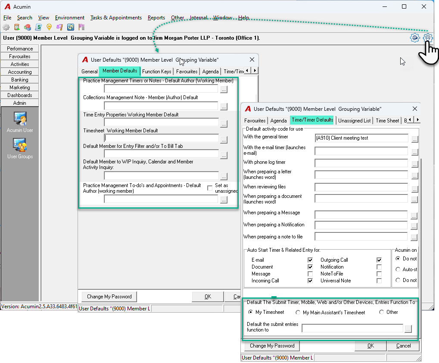Click the hourglass timer toolbar icon

click(x=17, y=27)
